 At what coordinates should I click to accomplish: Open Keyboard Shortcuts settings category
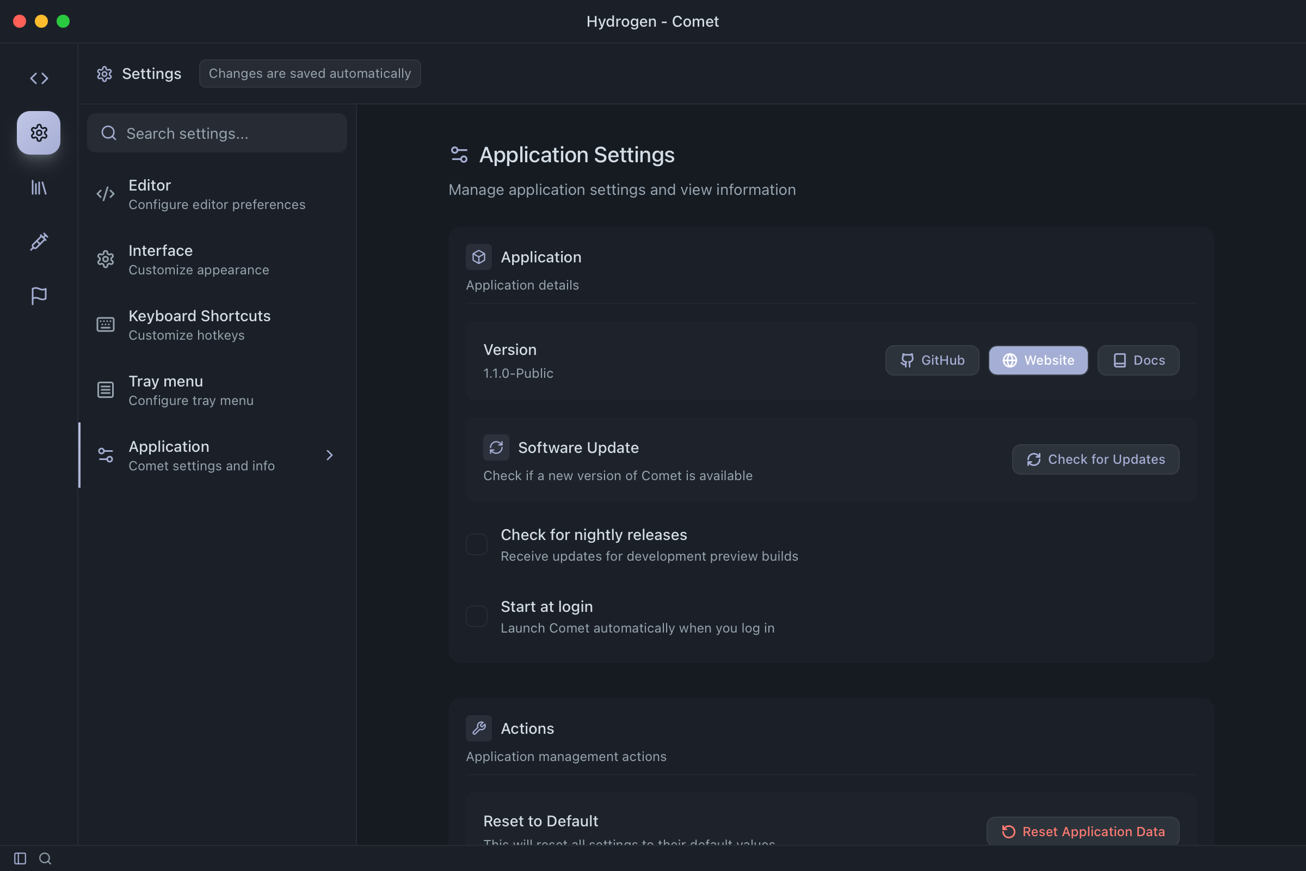coord(217,324)
